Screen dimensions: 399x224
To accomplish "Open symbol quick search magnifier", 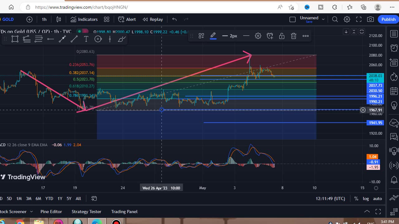I will 335,19.
